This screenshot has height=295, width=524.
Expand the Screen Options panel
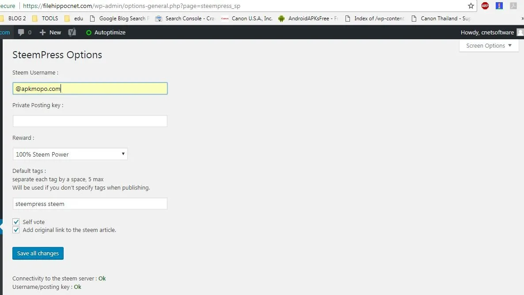point(489,46)
